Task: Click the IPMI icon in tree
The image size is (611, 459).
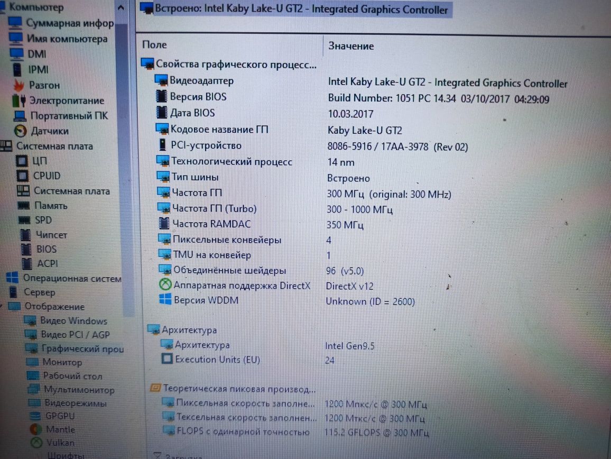Action: point(17,69)
